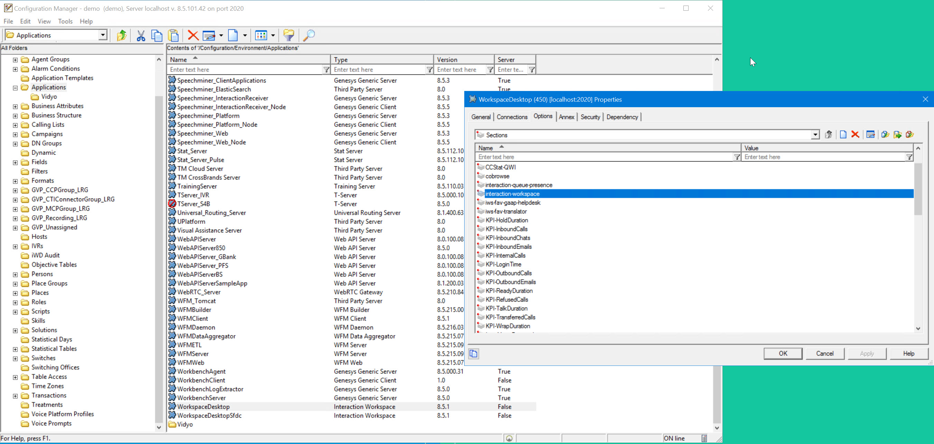Close the WorkspaceDesktop Properties dialog
Screen dimensions: 934x444
[925, 99]
